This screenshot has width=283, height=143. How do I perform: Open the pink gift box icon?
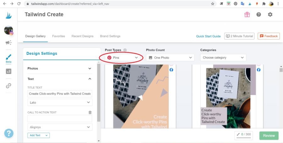pos(247,14)
